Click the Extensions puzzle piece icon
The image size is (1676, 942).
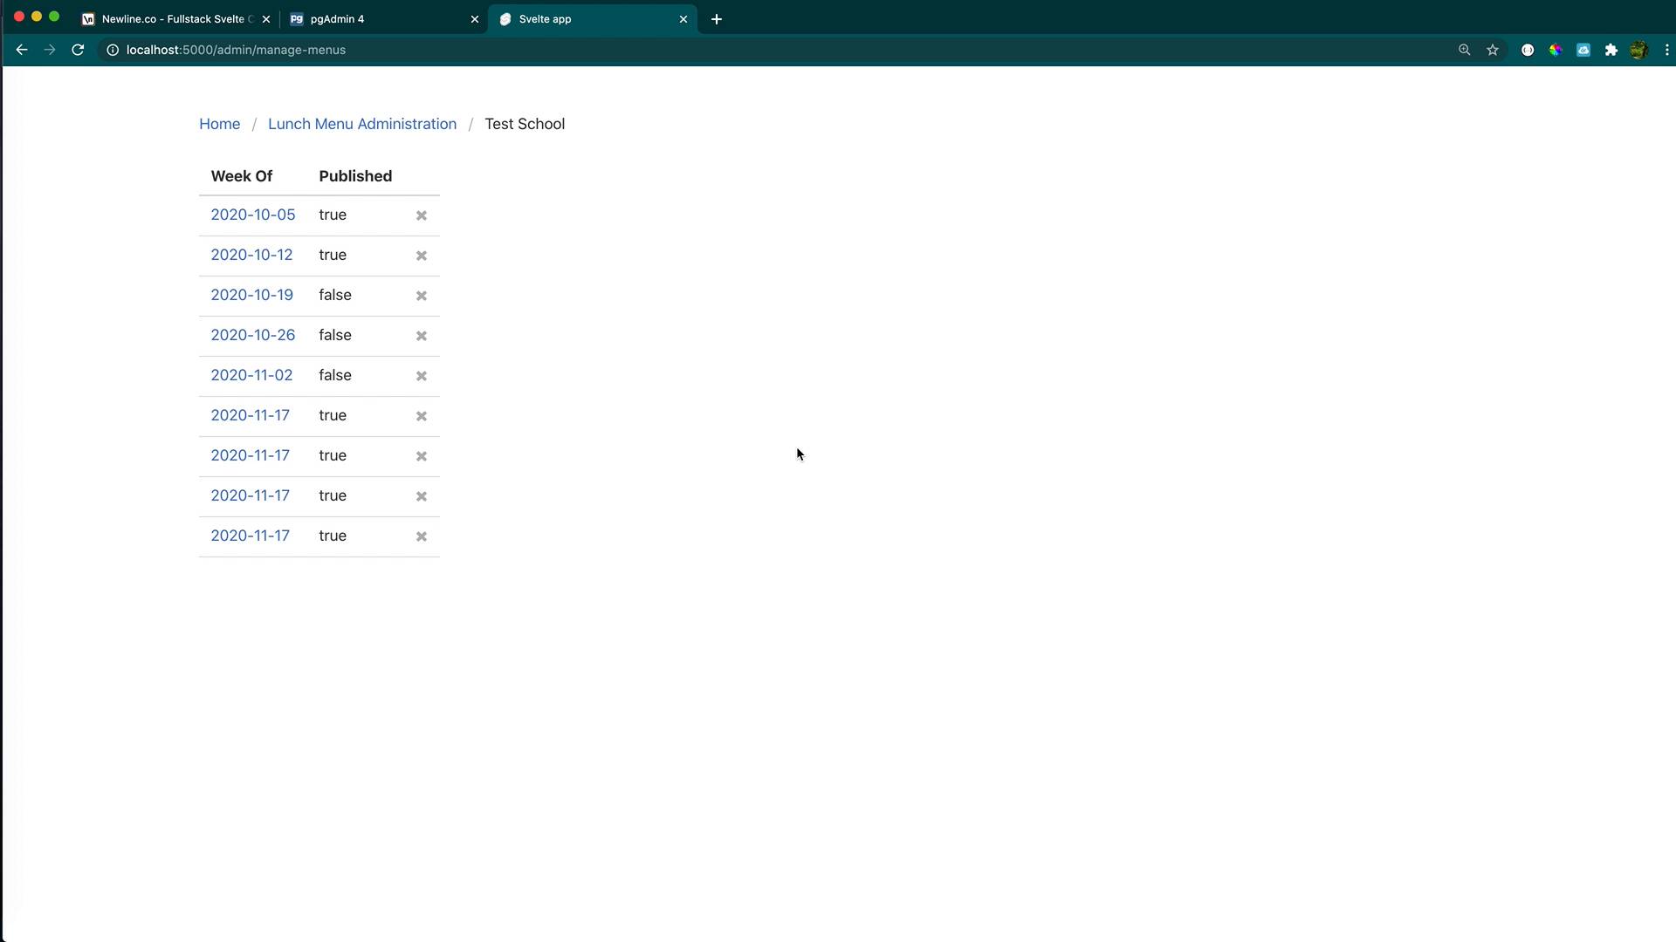click(x=1611, y=50)
